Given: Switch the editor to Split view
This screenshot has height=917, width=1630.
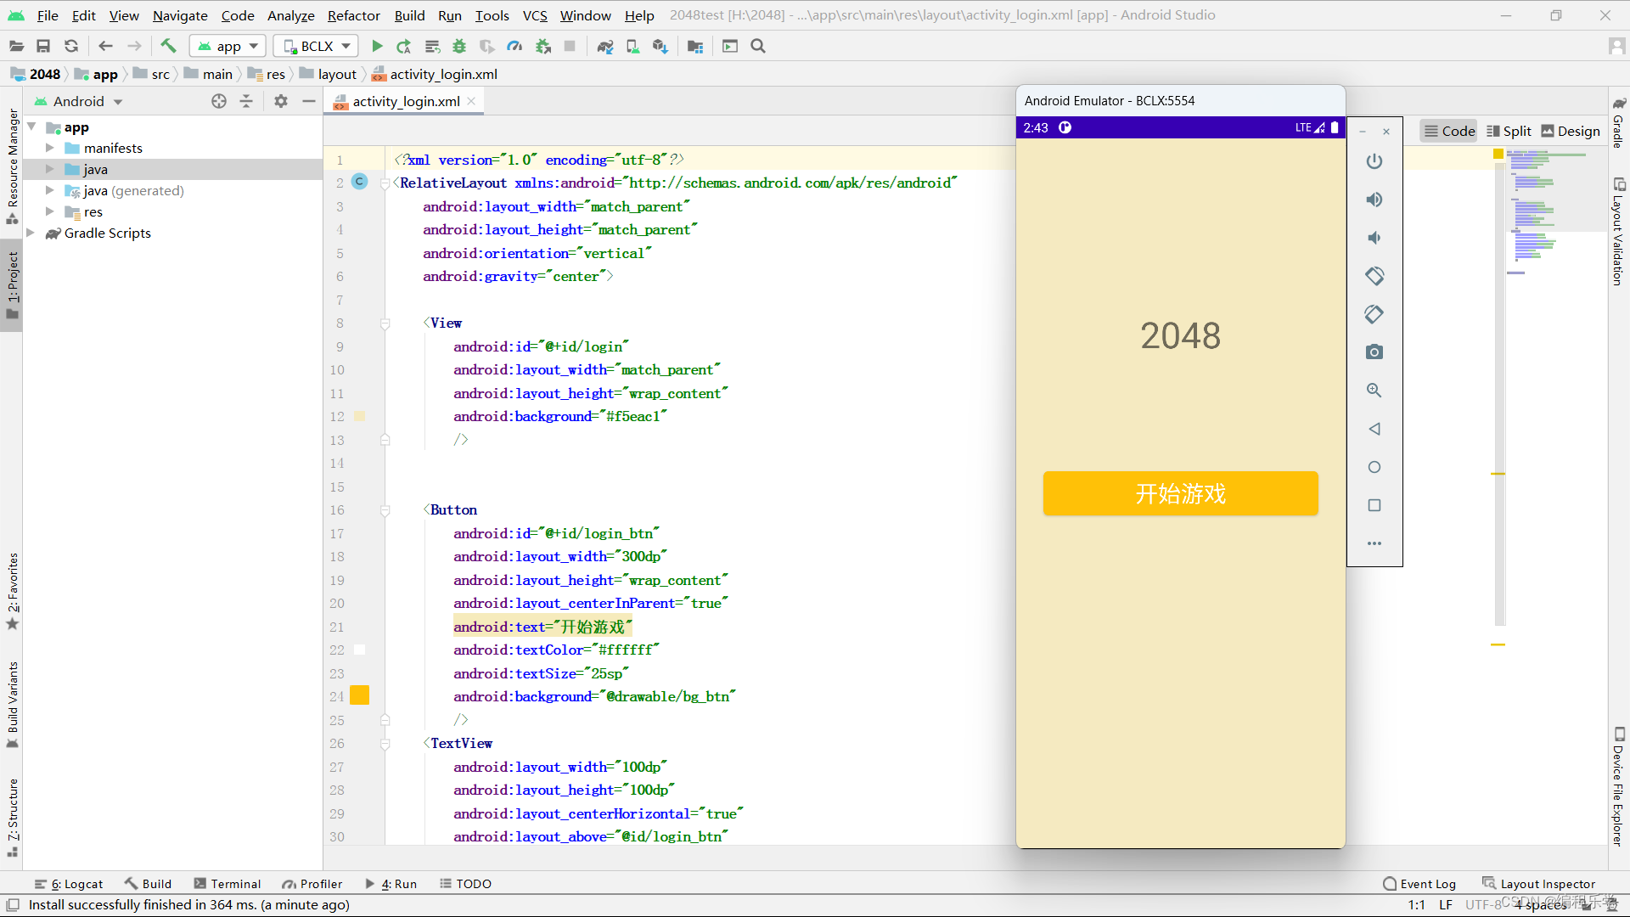Looking at the screenshot, I should point(1509,131).
